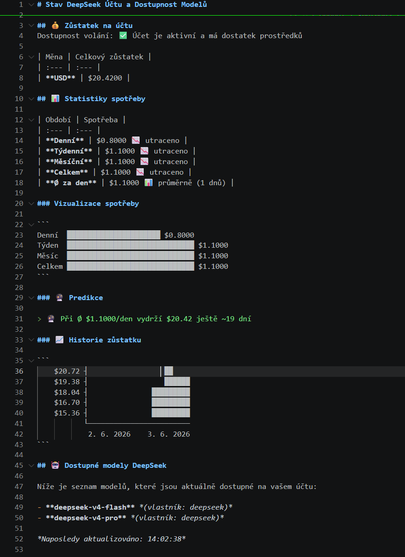Click the downtrend chart emoji on Týdenní row
Image resolution: width=405 pixels, height=557 pixels.
click(144, 151)
